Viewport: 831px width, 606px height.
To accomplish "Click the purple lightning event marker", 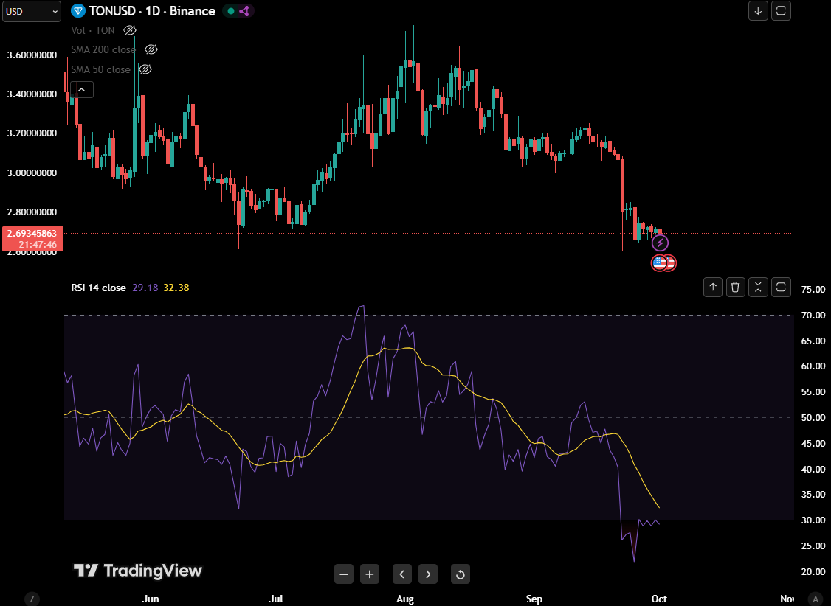I will tap(660, 243).
